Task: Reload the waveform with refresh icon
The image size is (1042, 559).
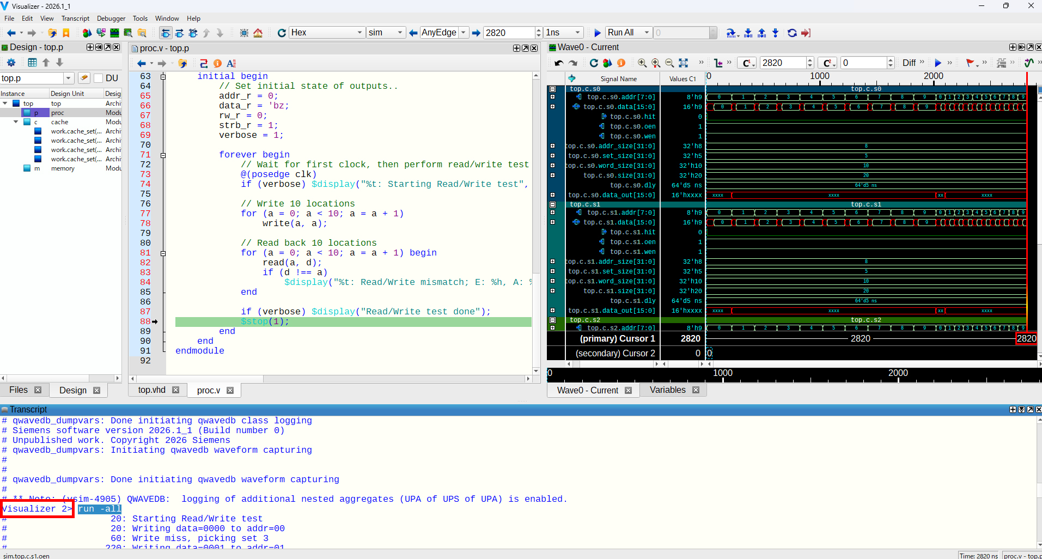Action: tap(594, 63)
